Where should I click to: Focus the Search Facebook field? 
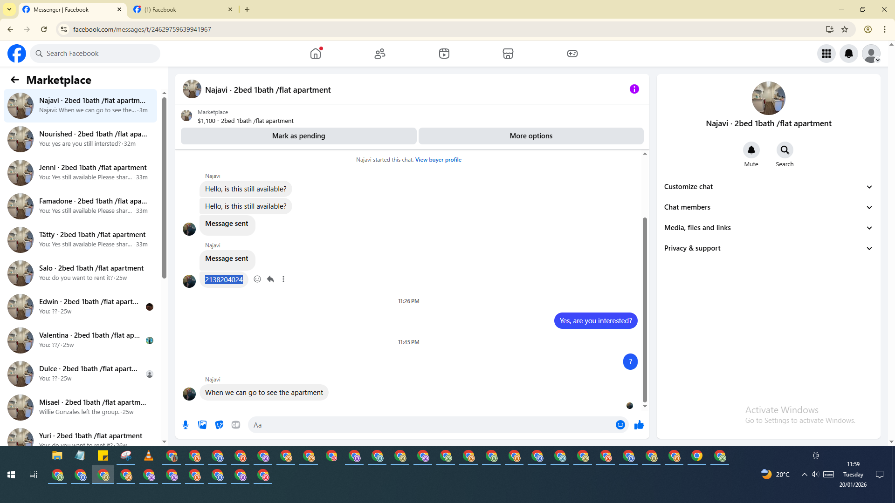point(95,54)
